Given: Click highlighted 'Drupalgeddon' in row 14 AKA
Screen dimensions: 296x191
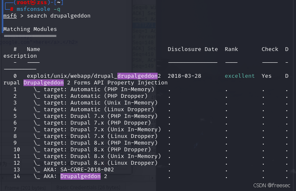Looking at the screenshot, I should 80,176.
